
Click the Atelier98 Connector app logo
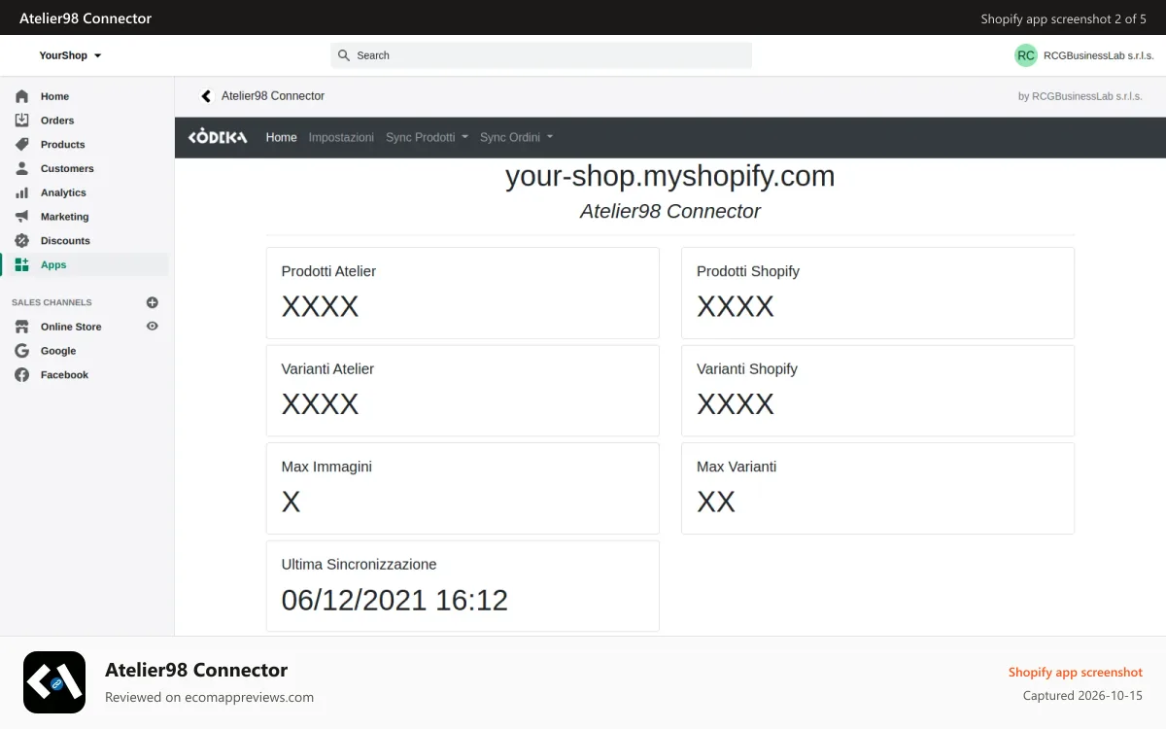click(54, 682)
